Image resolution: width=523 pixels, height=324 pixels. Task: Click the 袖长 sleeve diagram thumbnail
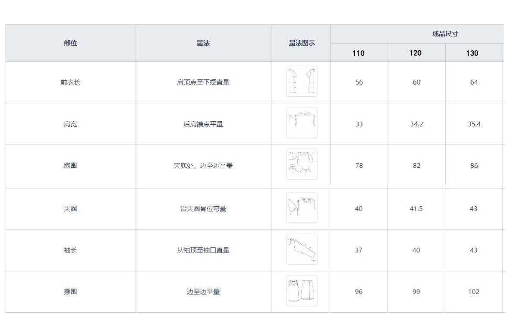click(302, 249)
